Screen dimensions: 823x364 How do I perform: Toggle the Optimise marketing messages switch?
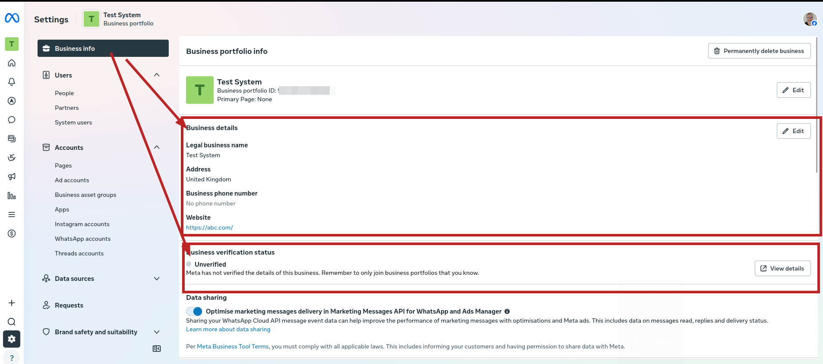(194, 311)
